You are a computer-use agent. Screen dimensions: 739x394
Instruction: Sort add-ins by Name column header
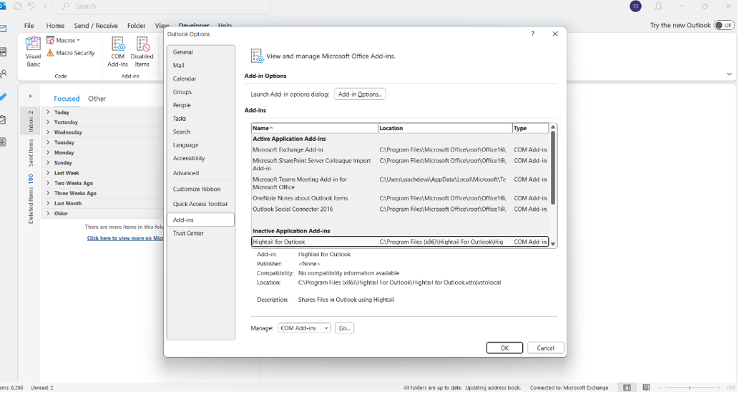(314, 128)
